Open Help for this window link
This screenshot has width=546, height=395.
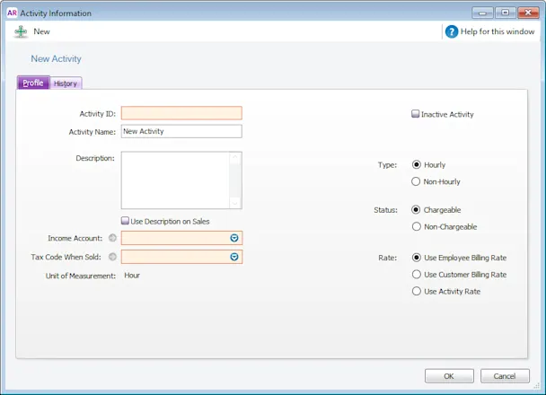tap(498, 31)
